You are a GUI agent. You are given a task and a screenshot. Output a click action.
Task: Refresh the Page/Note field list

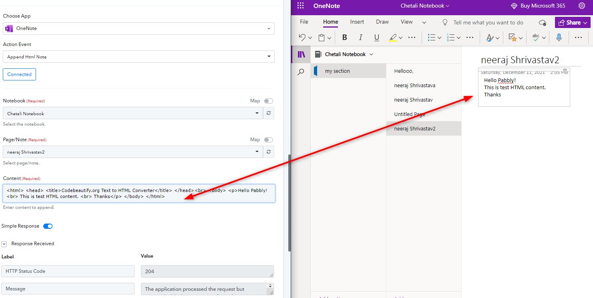click(269, 152)
